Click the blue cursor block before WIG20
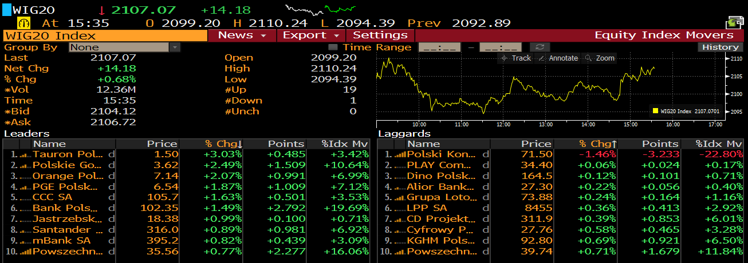Screen dimensions: 748x263 7,10
